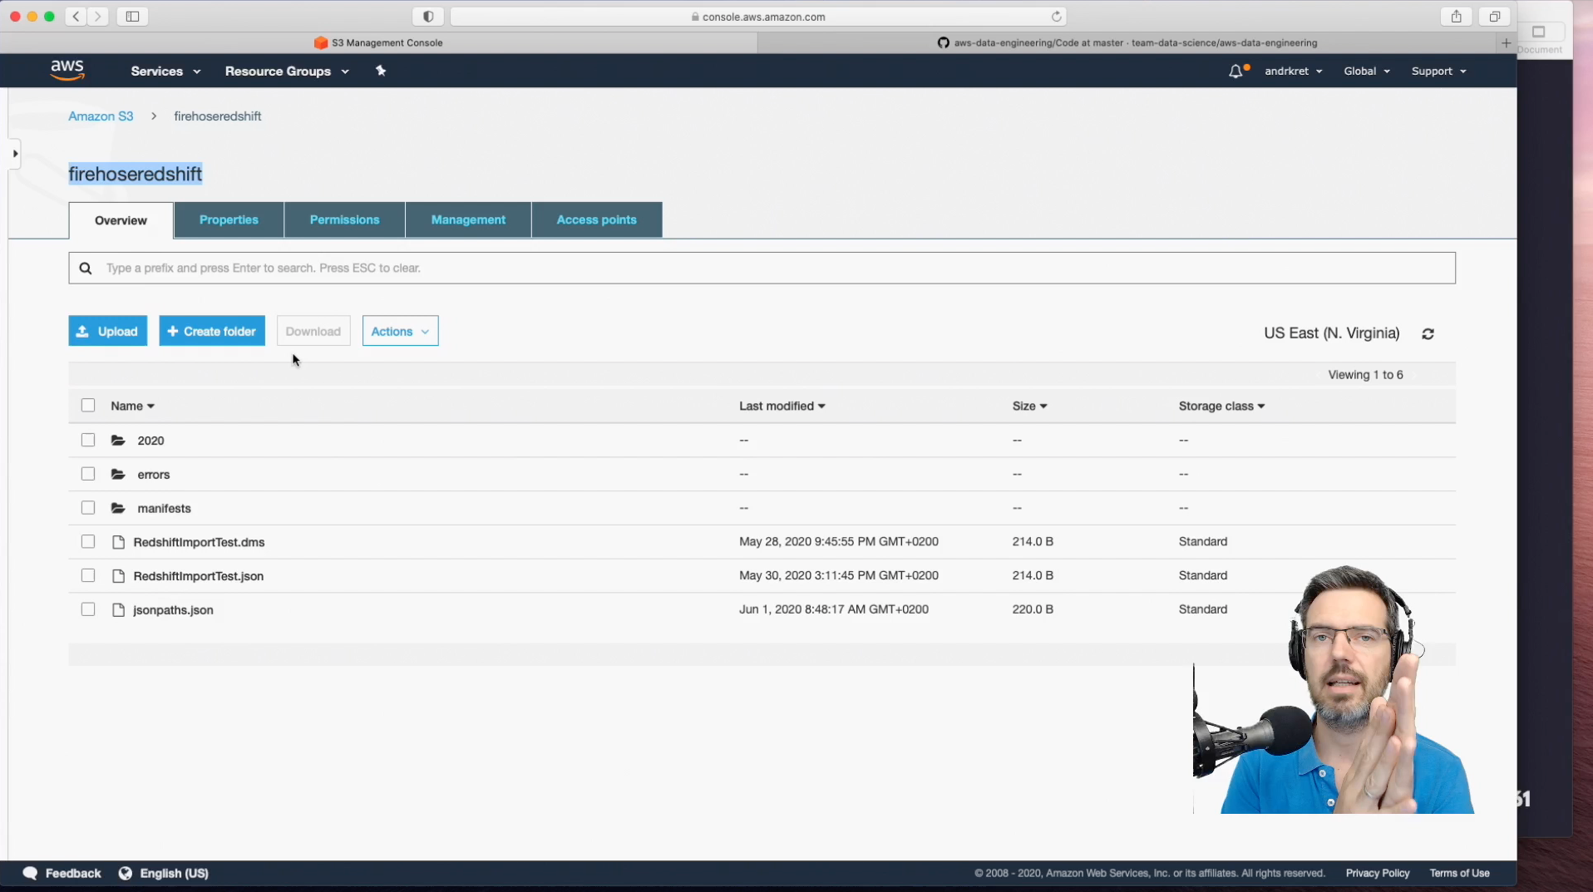Select jsonpaths.json checkbox

[88, 609]
